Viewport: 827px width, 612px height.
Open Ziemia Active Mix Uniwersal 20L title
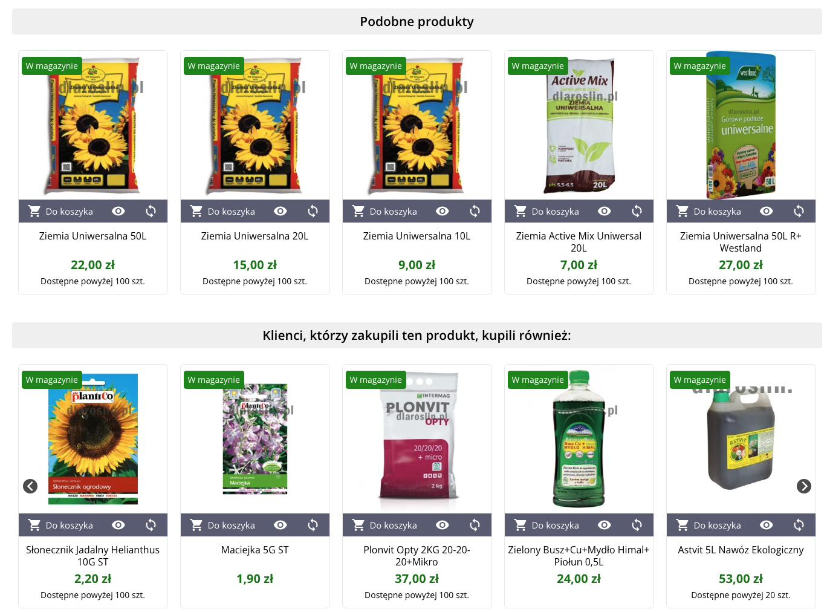[579, 242]
